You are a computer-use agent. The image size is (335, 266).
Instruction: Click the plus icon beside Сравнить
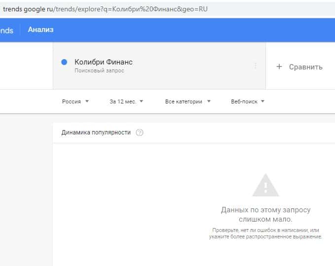279,66
